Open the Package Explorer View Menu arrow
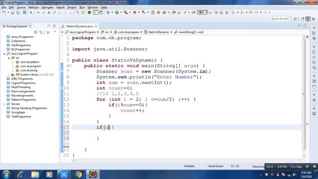Screen dimensions: 318x179 (x=55, y=32)
